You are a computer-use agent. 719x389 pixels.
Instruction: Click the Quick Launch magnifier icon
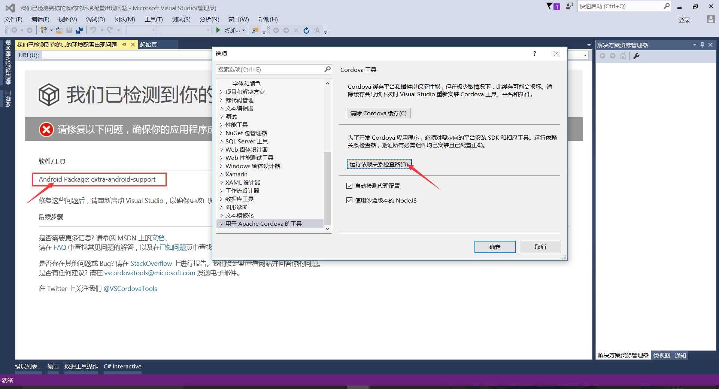click(x=667, y=6)
